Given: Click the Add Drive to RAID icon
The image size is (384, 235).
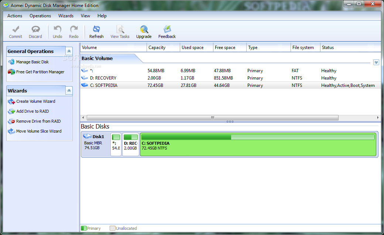Looking at the screenshot, I should point(11,111).
